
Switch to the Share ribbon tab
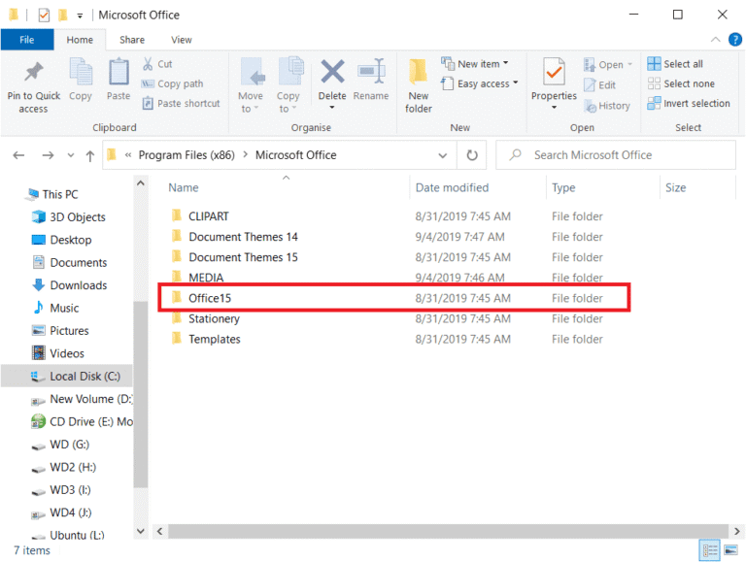[132, 40]
